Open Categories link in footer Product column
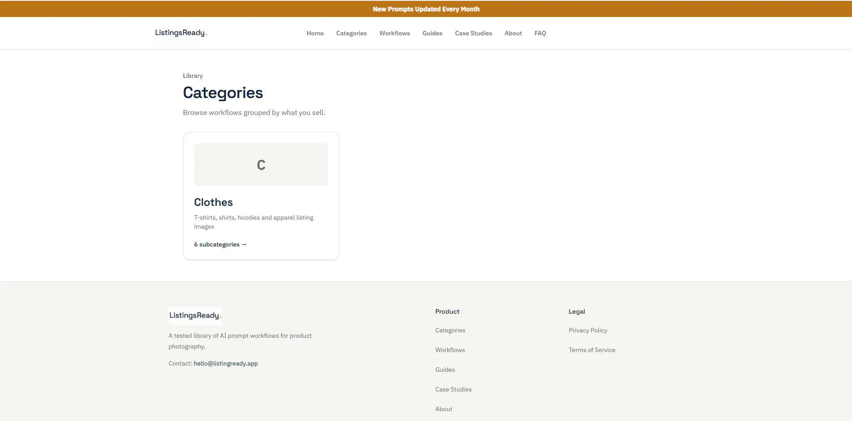852x421 pixels. (450, 330)
